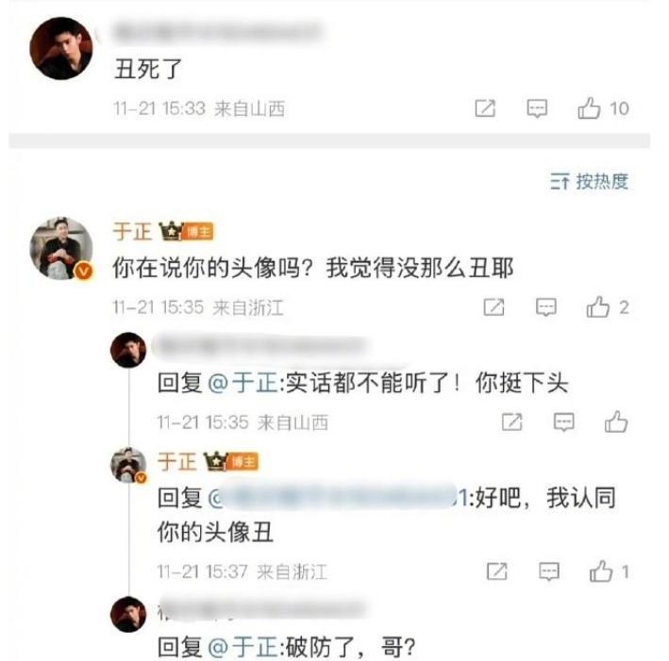
Task: Open the first 于正 username link
Action: (x=132, y=232)
